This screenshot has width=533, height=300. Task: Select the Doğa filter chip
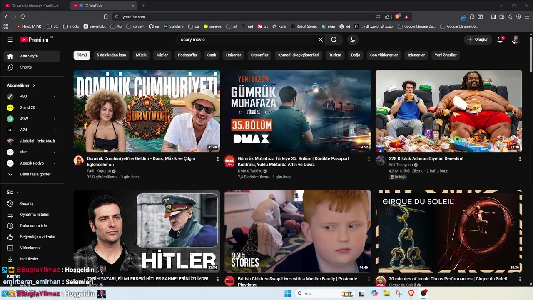356,55
